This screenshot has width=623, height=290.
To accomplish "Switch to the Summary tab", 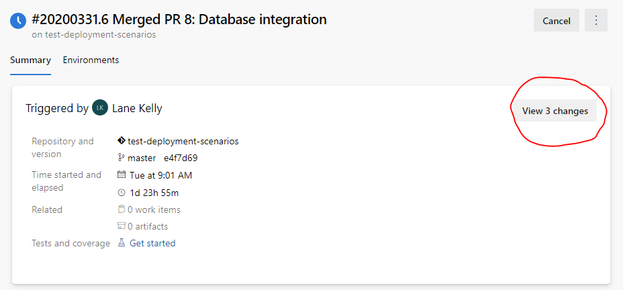I will click(30, 60).
